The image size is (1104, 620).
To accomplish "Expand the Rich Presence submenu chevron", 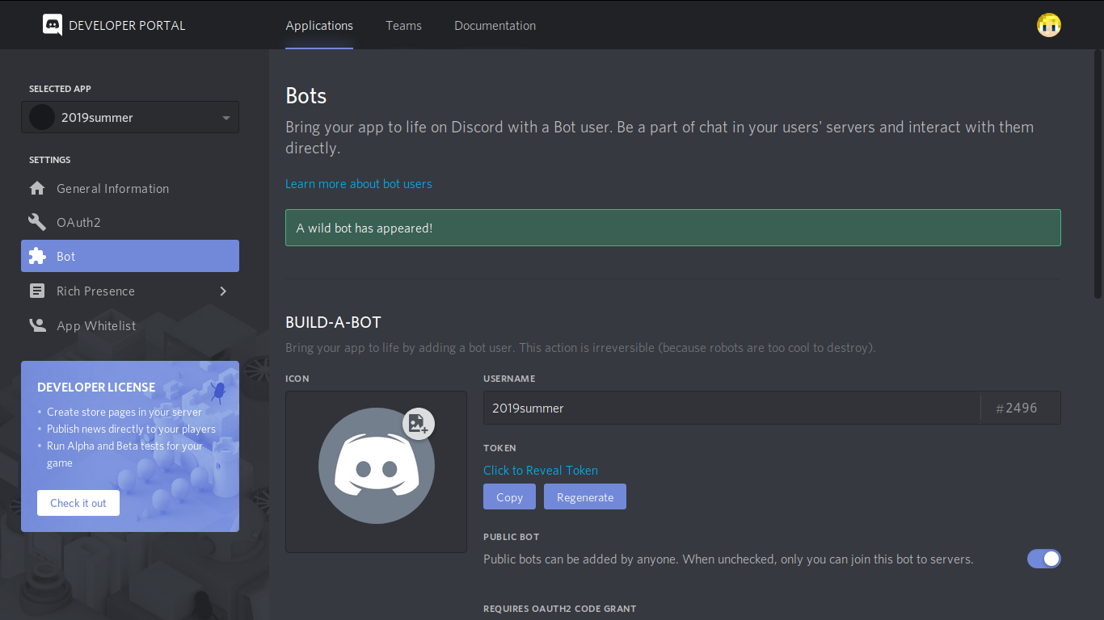I will (223, 291).
